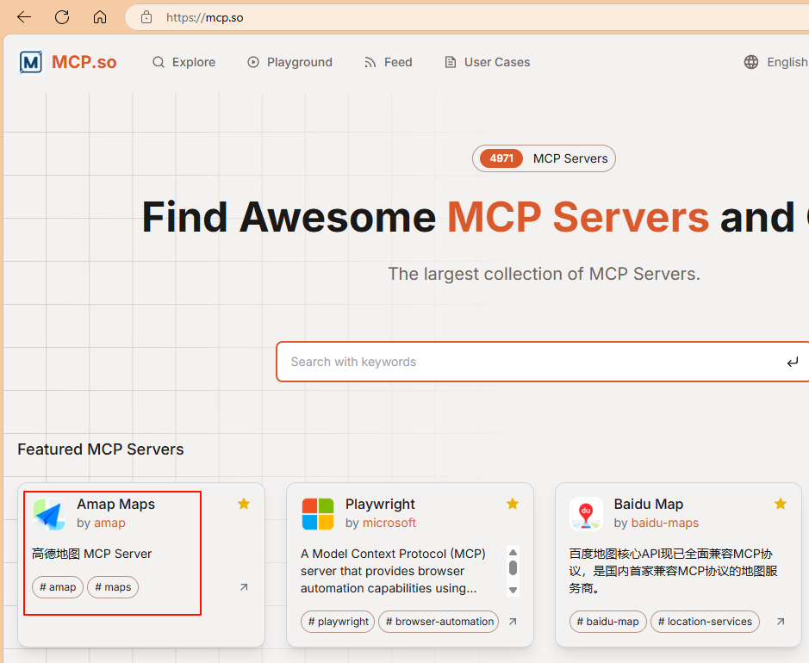
Task: Focus the Search with keywords field
Action: (544, 362)
